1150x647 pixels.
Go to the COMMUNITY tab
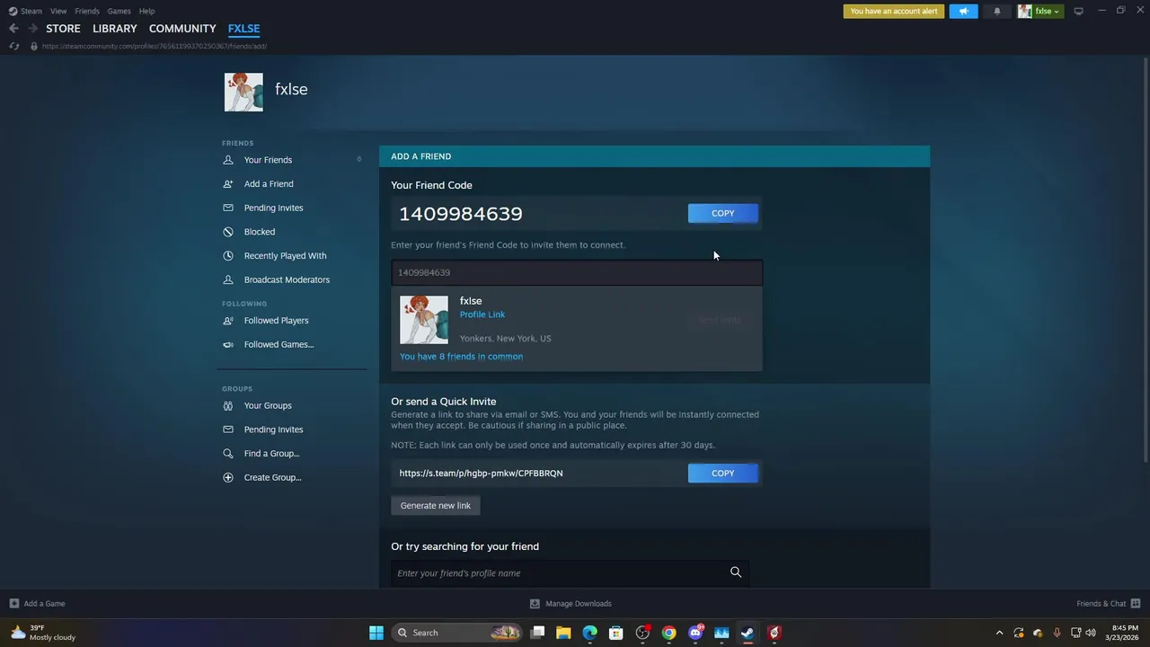[x=182, y=29]
